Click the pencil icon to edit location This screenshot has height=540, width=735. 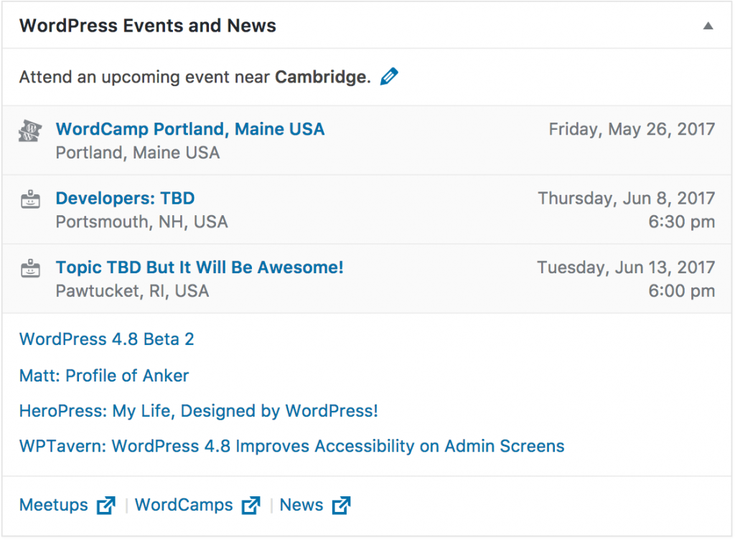click(x=389, y=76)
